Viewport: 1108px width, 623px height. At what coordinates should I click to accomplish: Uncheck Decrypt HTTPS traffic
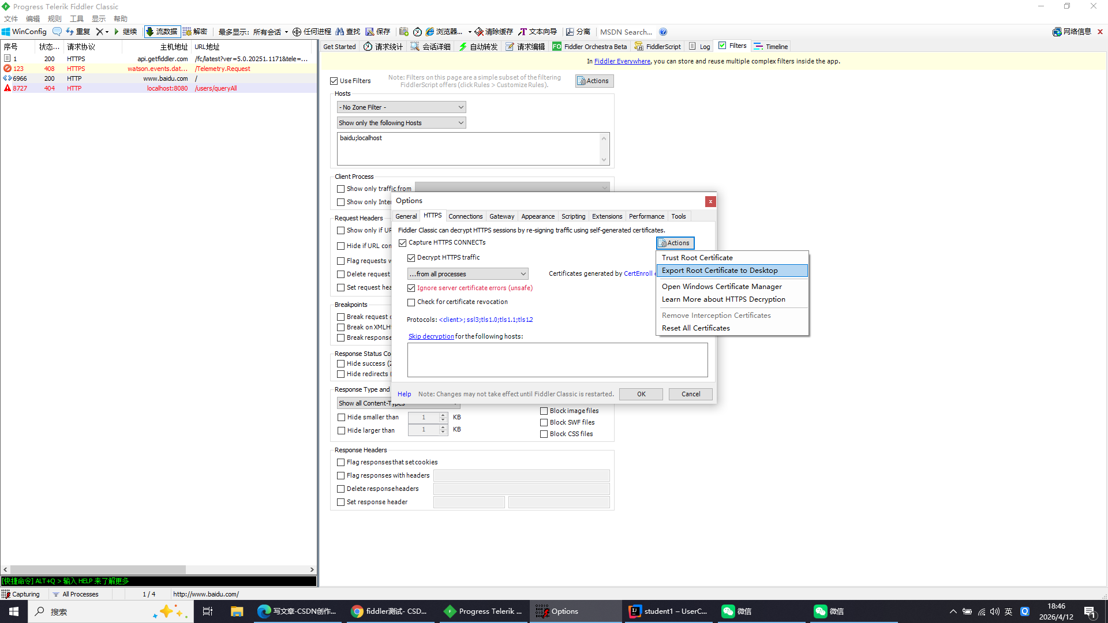[x=411, y=258]
